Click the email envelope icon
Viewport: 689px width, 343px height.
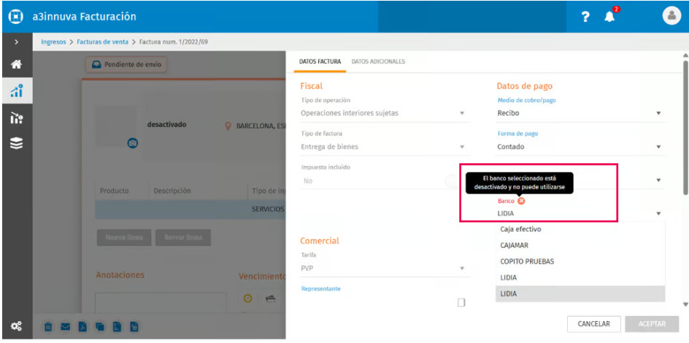tap(66, 326)
